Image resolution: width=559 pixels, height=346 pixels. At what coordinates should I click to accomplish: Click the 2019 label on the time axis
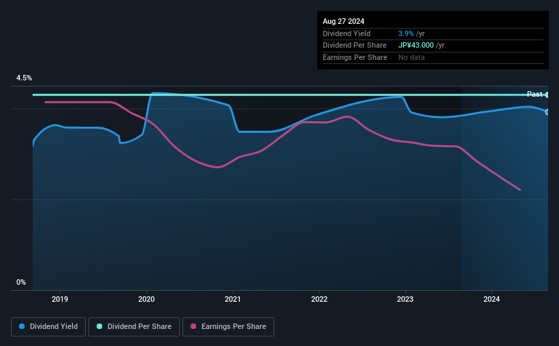[60, 299]
